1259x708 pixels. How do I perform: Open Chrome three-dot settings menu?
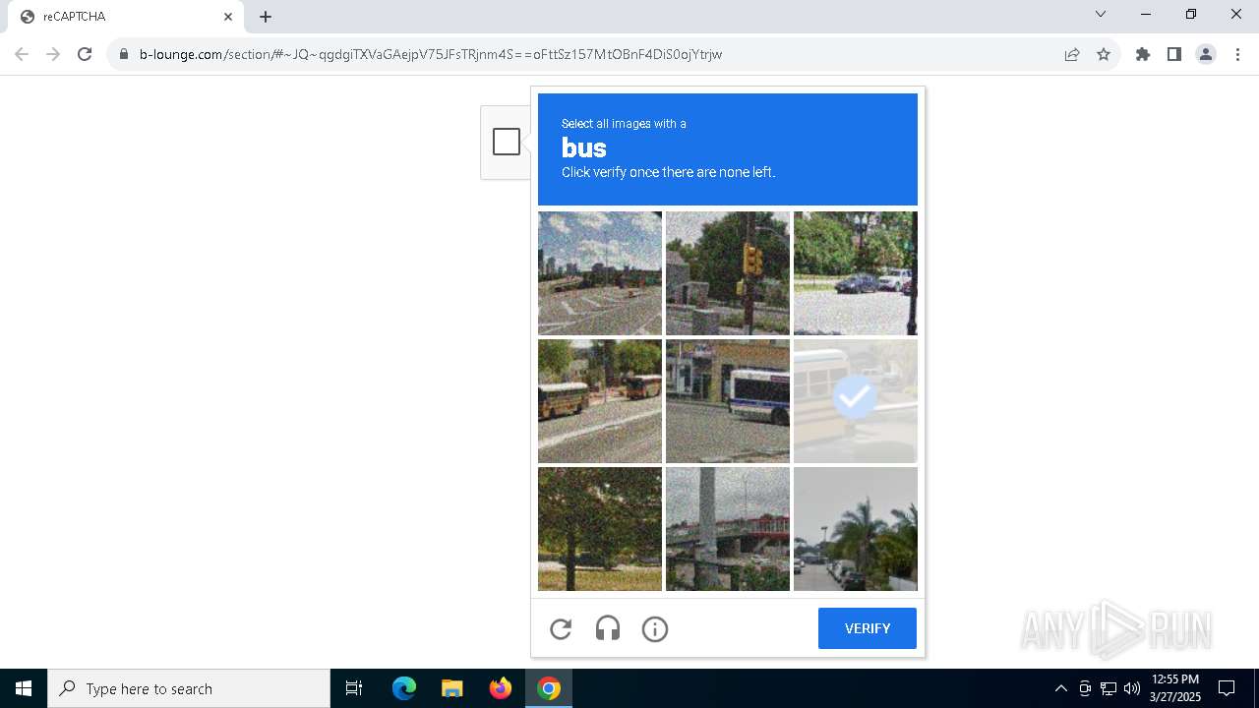1237,54
